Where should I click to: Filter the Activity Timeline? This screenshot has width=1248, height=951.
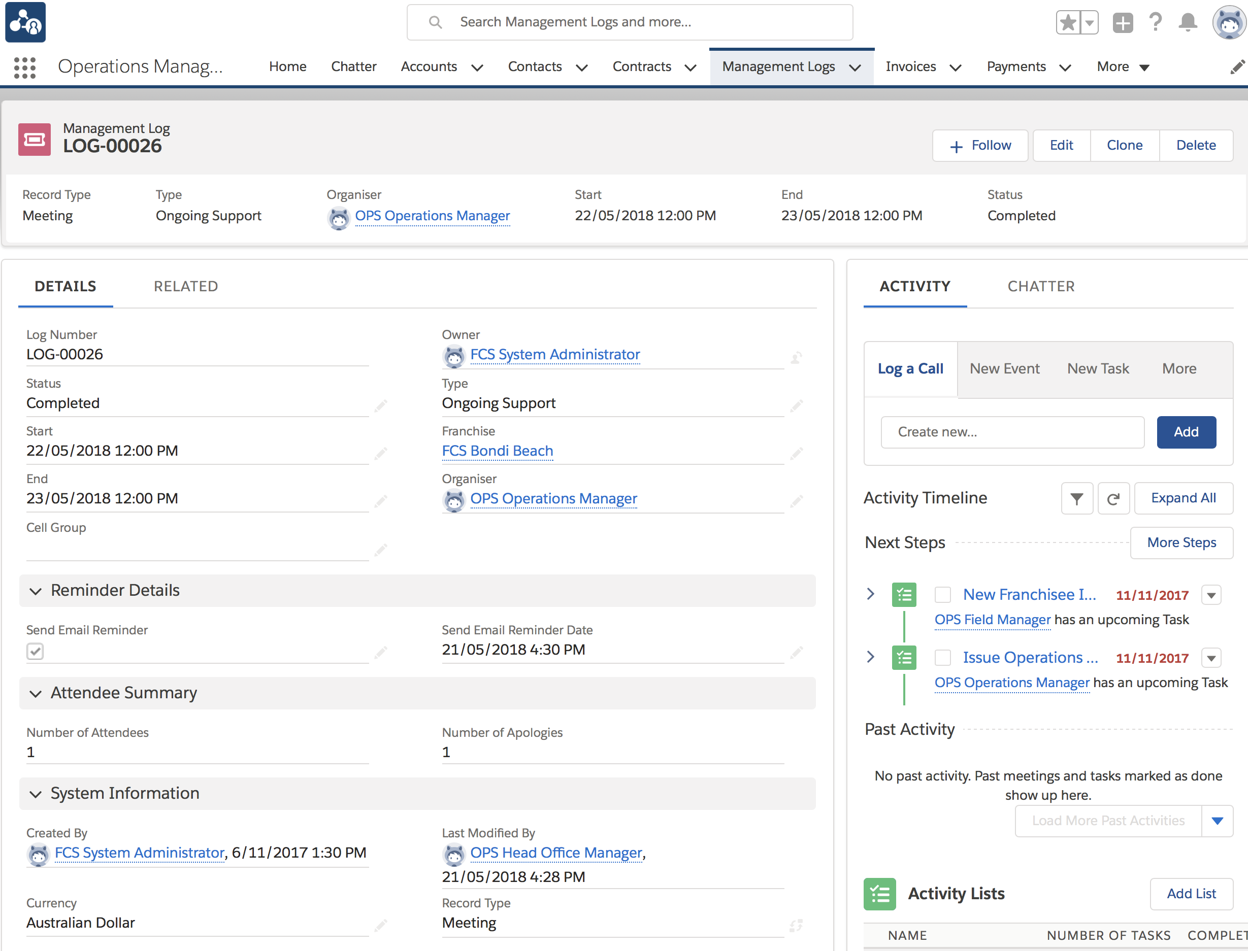pos(1077,498)
